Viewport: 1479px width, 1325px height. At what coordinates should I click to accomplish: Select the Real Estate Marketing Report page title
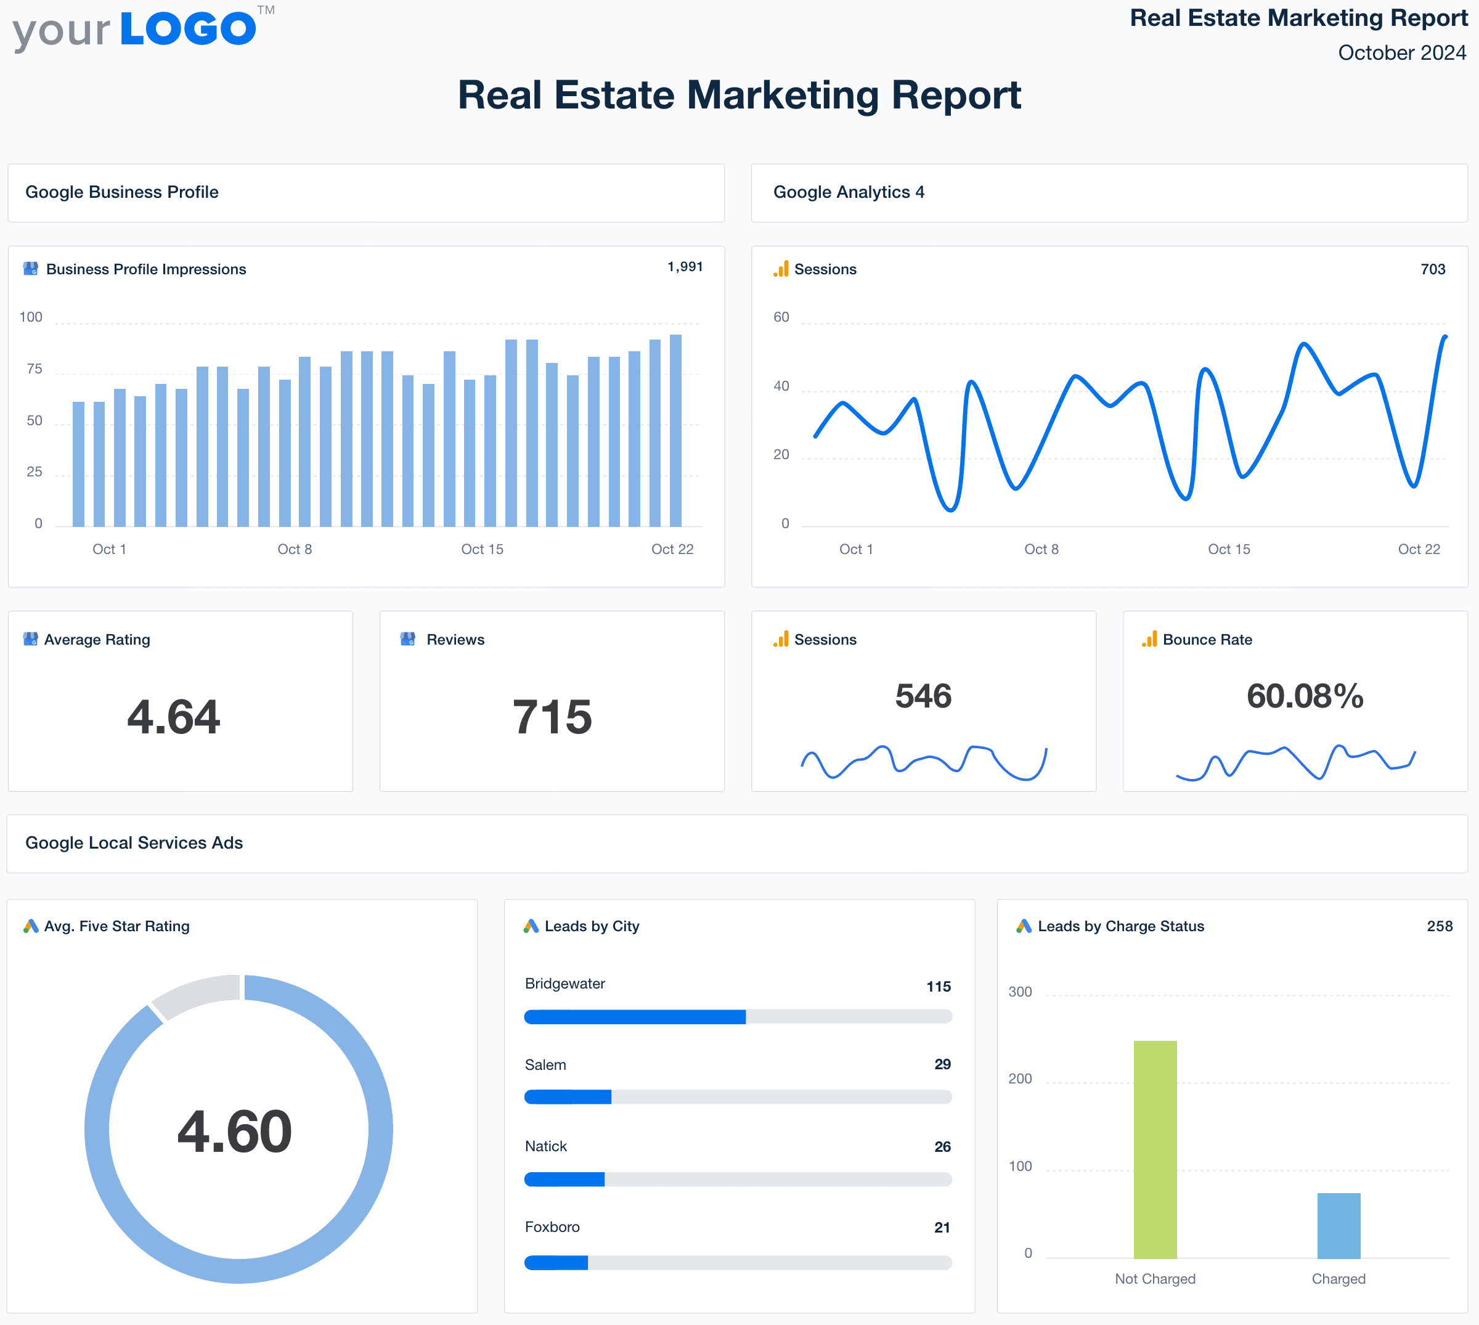tap(739, 95)
